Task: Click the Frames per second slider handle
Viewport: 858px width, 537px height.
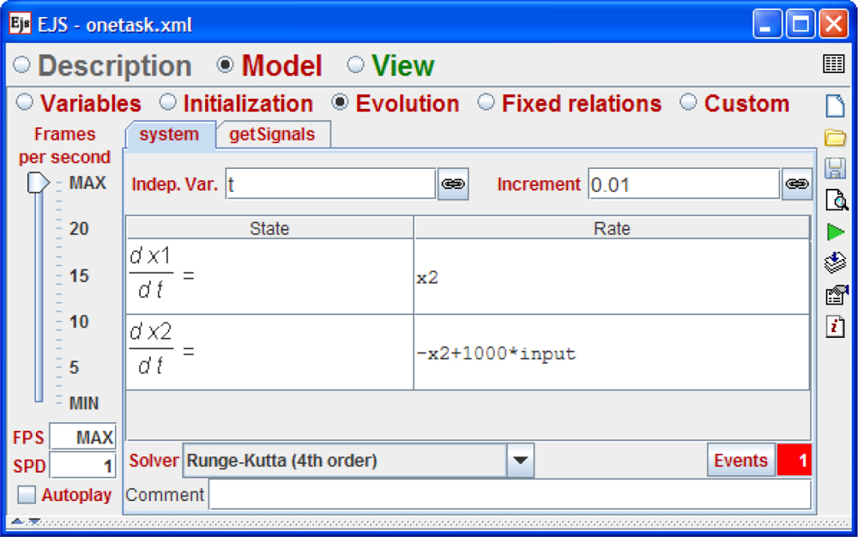Action: tap(38, 183)
